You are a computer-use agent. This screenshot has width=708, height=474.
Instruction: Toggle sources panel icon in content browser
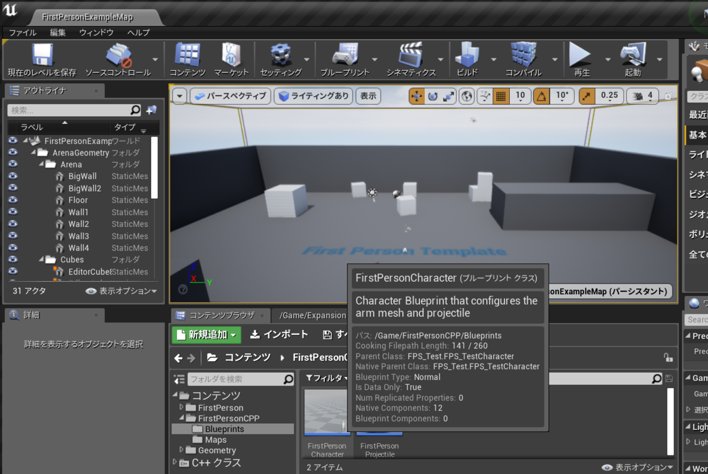pyautogui.click(x=179, y=379)
